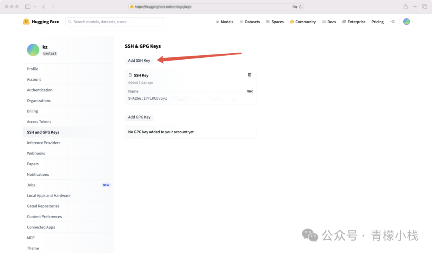
Task: Toggle the Safari sidebar icon
Action: (x=28, y=7)
